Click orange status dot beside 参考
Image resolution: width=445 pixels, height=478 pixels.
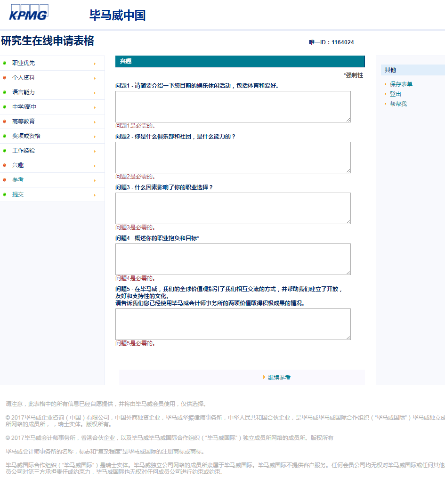[5, 180]
